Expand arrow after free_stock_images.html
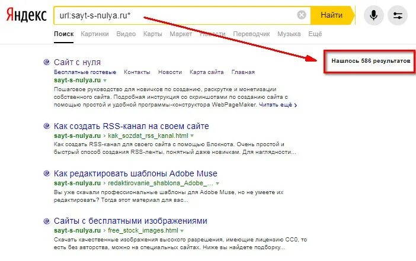 coord(182,231)
